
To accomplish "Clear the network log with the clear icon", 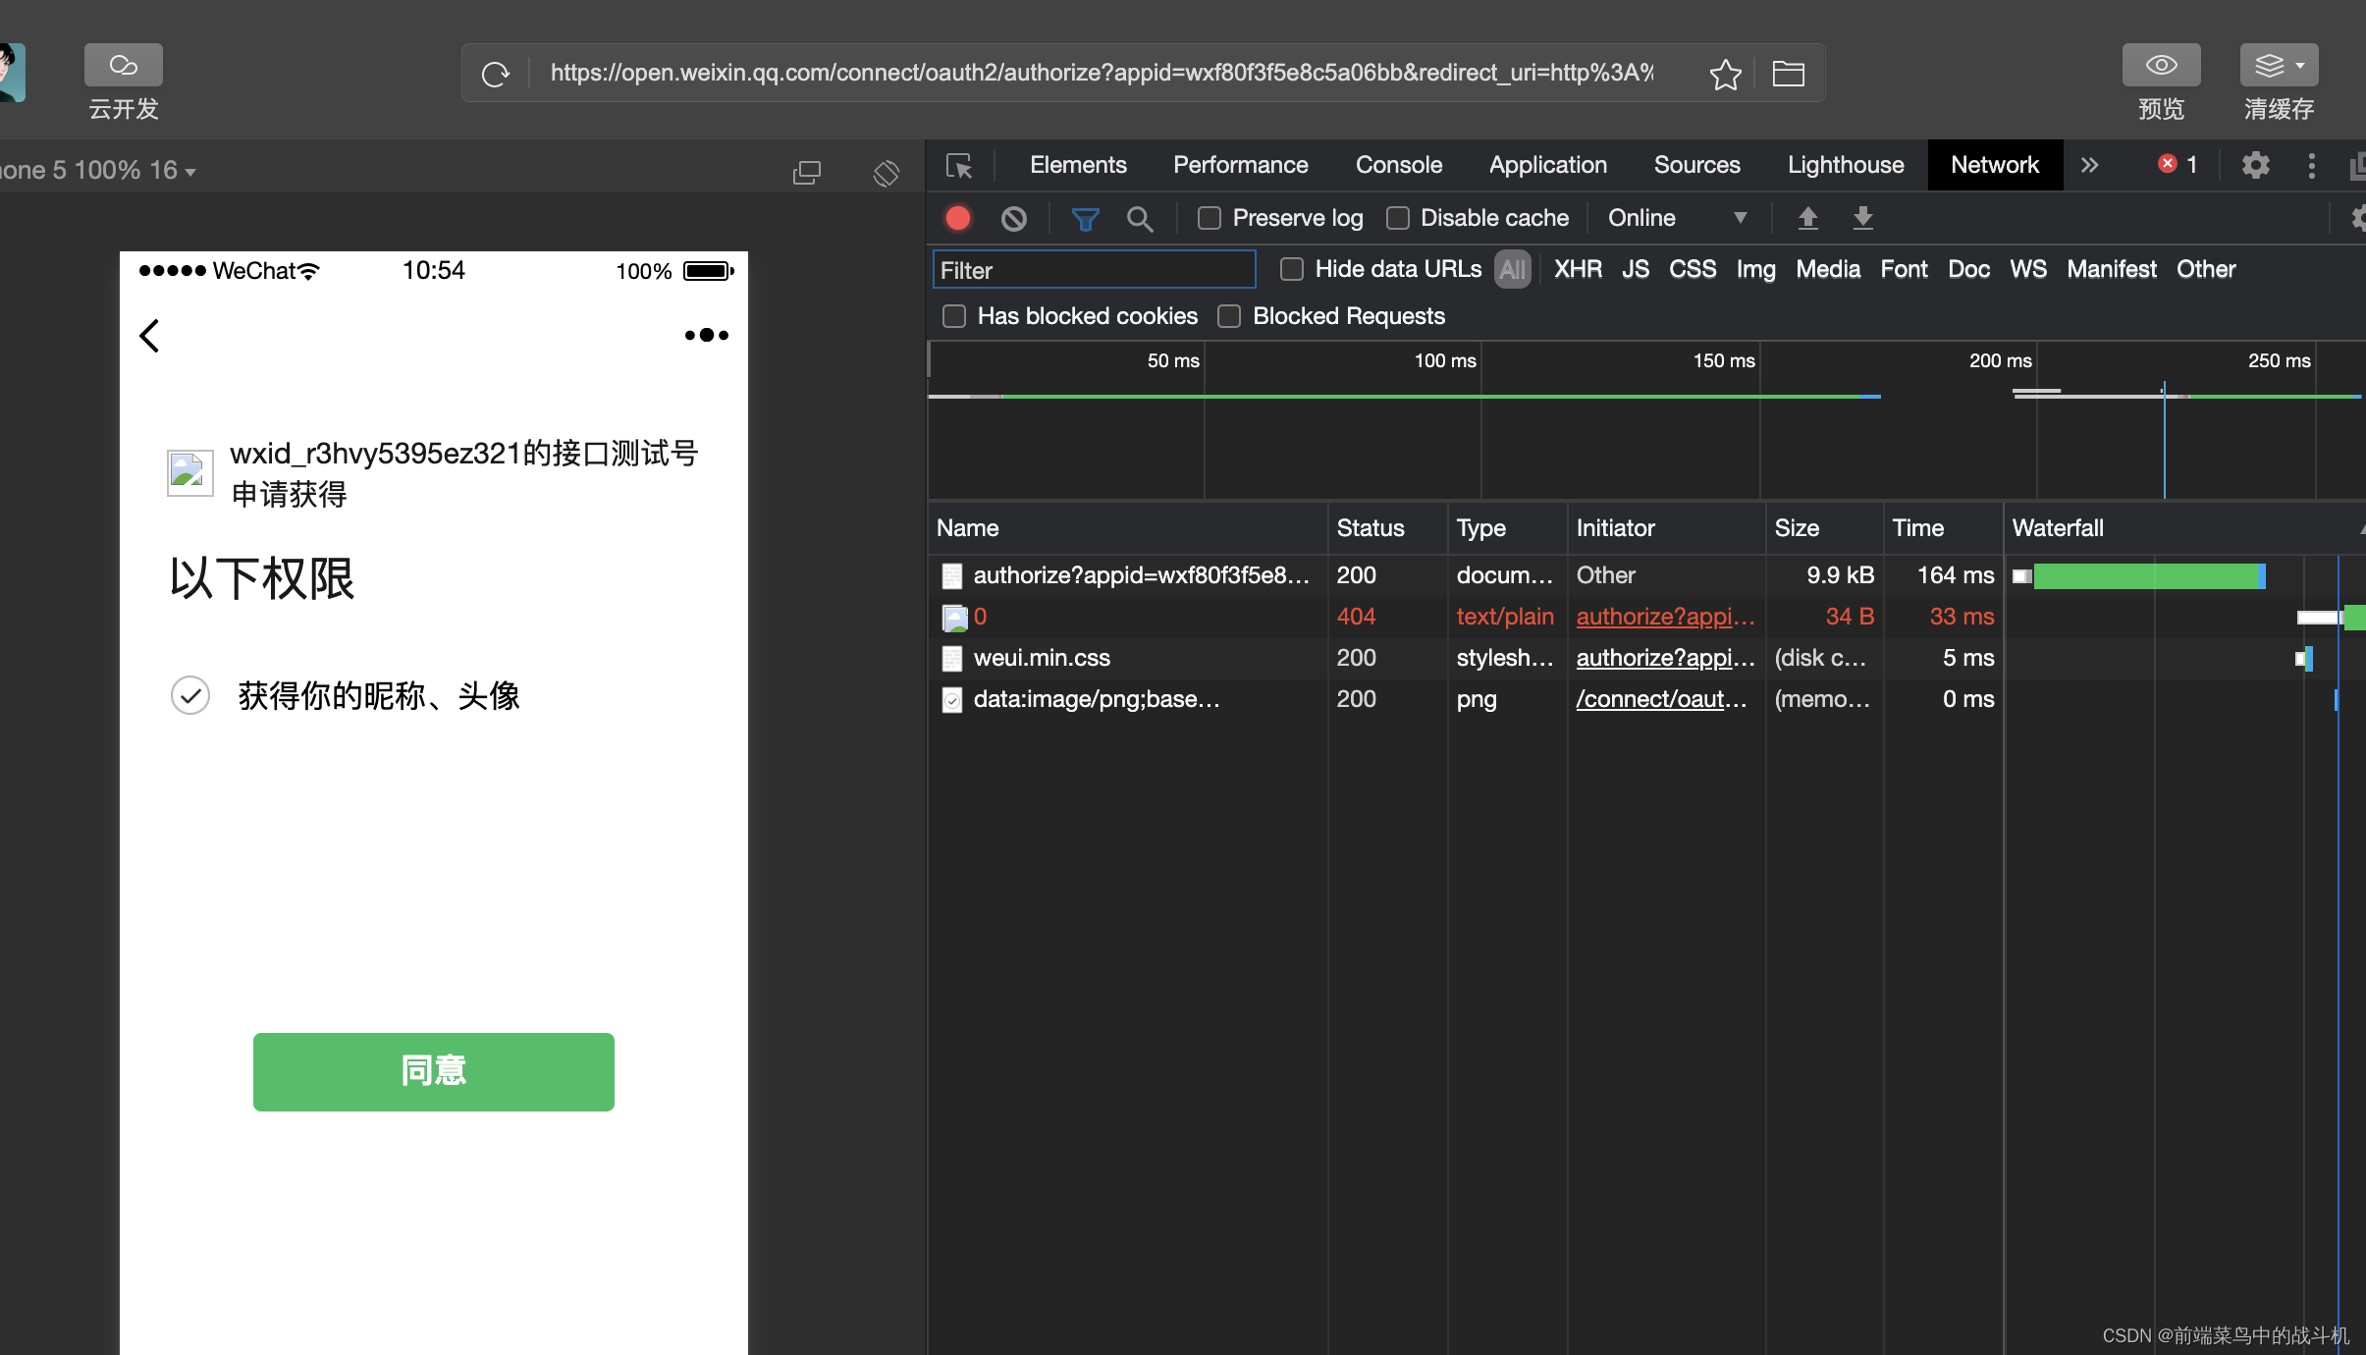I will point(1014,218).
